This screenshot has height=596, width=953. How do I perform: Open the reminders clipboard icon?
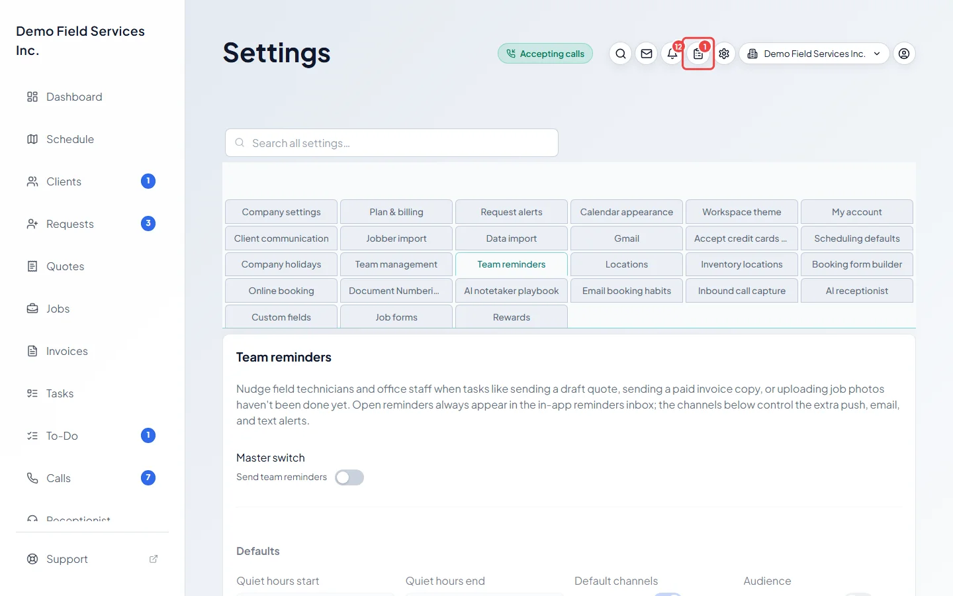[x=698, y=54]
